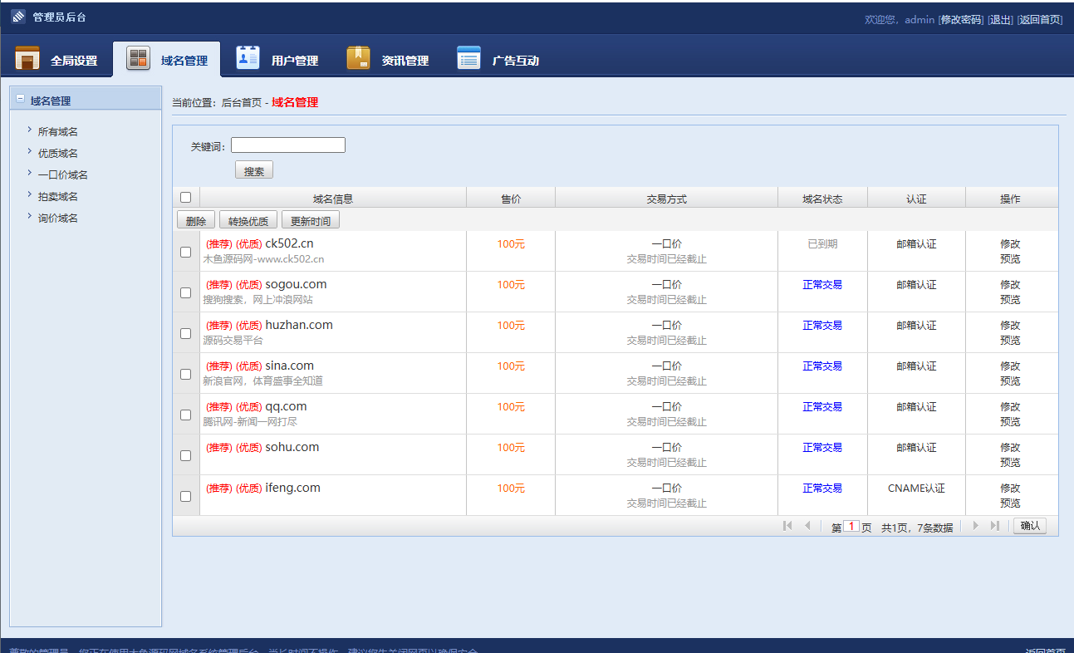The image size is (1074, 653).
Task: Check the sogou.com row checkbox
Action: [x=186, y=292]
